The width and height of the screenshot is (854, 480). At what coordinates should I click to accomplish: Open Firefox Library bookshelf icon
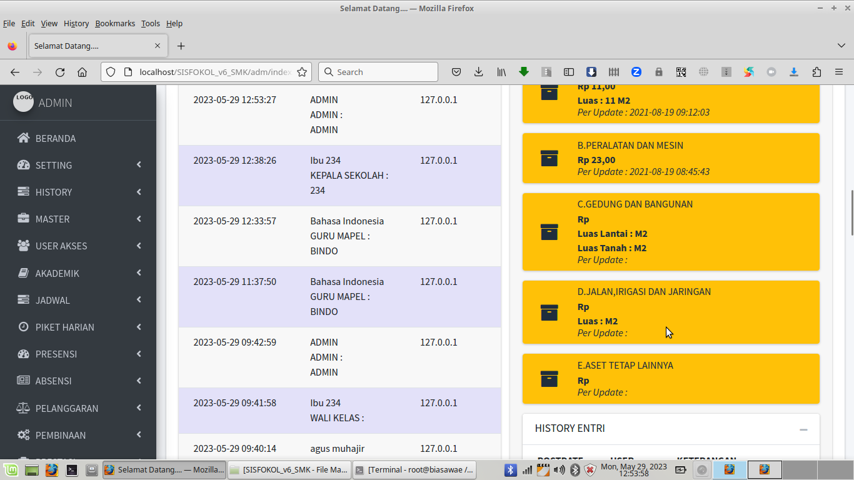click(501, 72)
